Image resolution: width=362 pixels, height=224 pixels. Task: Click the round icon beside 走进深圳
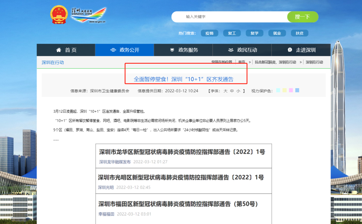tap(290, 50)
